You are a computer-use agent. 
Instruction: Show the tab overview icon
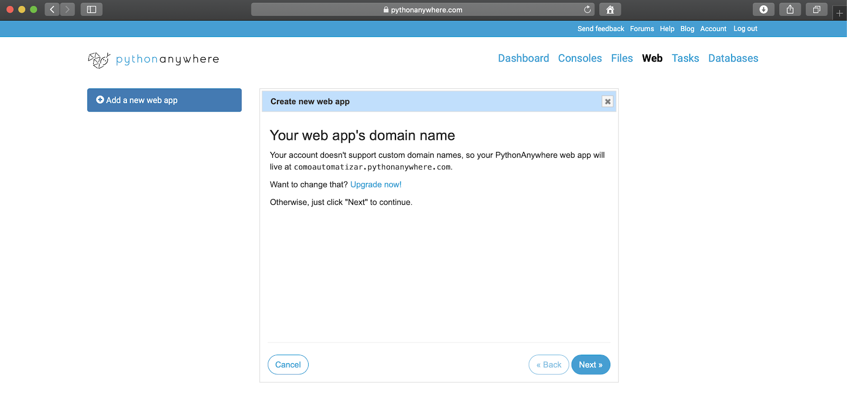click(x=816, y=10)
